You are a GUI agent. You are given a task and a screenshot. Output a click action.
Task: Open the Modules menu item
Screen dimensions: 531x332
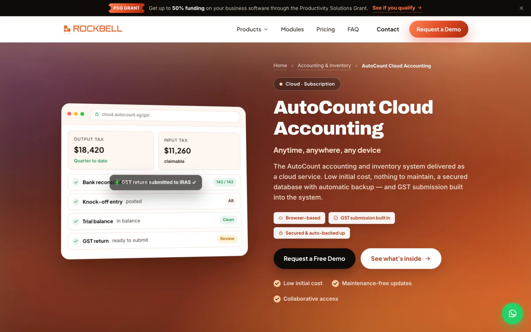(292, 29)
